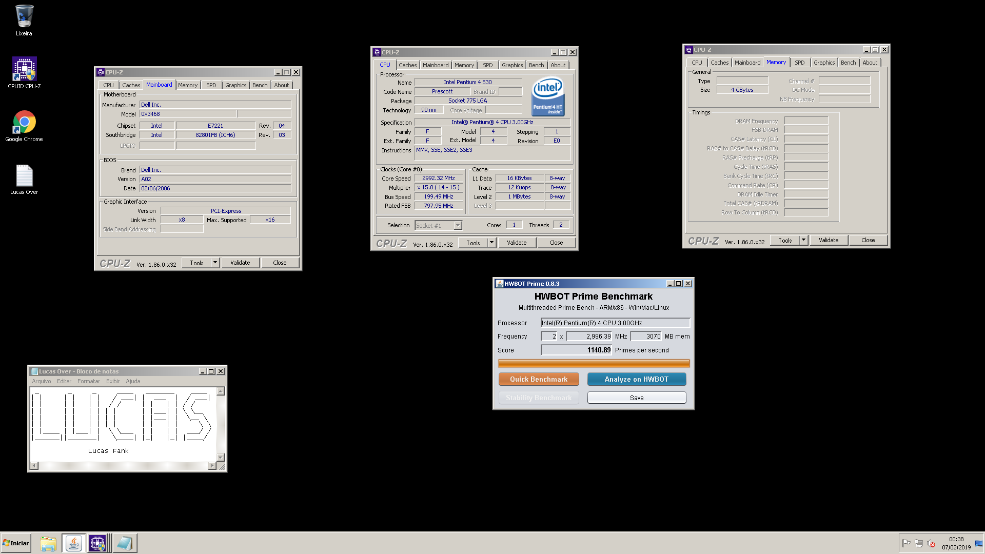Click the HWBOT Prime window title icon
Viewport: 985px width, 554px height.
coord(499,284)
